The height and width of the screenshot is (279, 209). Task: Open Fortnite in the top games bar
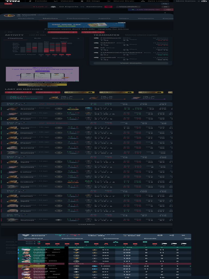(39, 1)
